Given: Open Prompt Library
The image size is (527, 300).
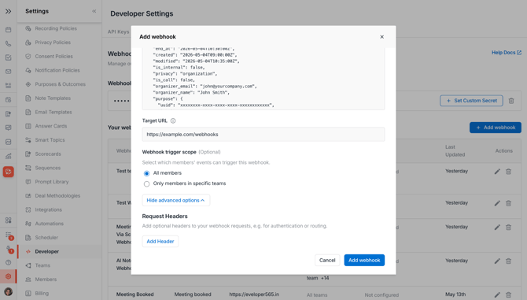Looking at the screenshot, I should coord(52,182).
